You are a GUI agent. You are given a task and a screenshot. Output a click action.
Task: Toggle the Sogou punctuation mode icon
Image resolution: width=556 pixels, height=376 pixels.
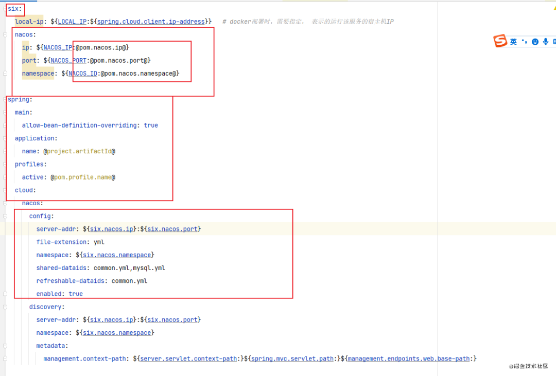525,42
